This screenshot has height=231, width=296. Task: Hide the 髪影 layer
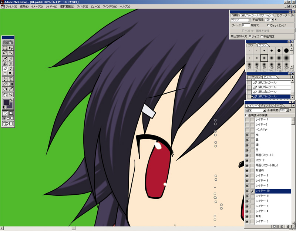[247, 216]
